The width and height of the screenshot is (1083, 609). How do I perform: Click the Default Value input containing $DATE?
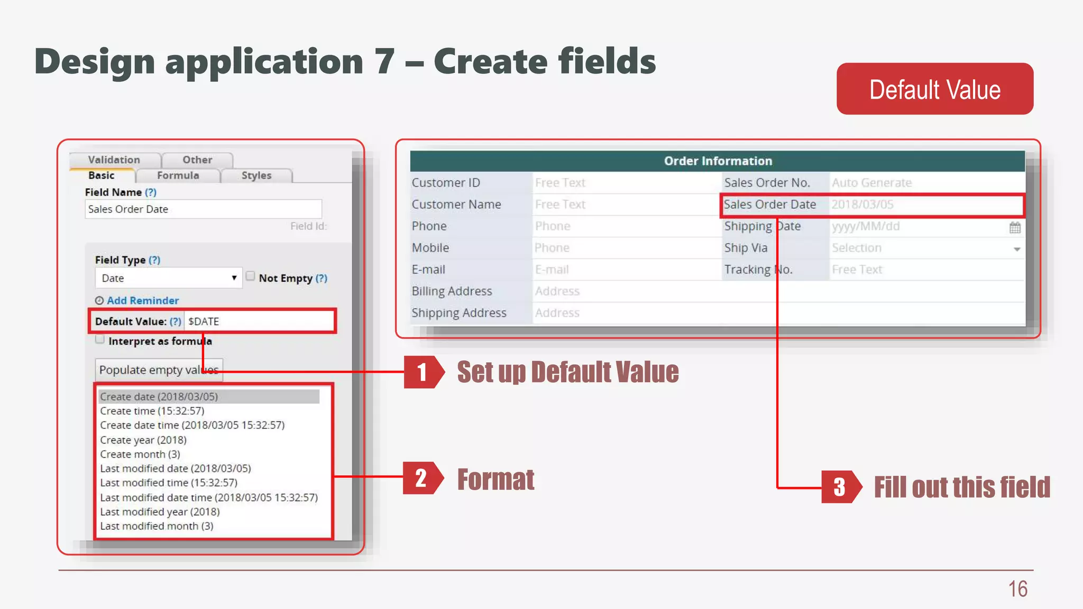coord(259,321)
